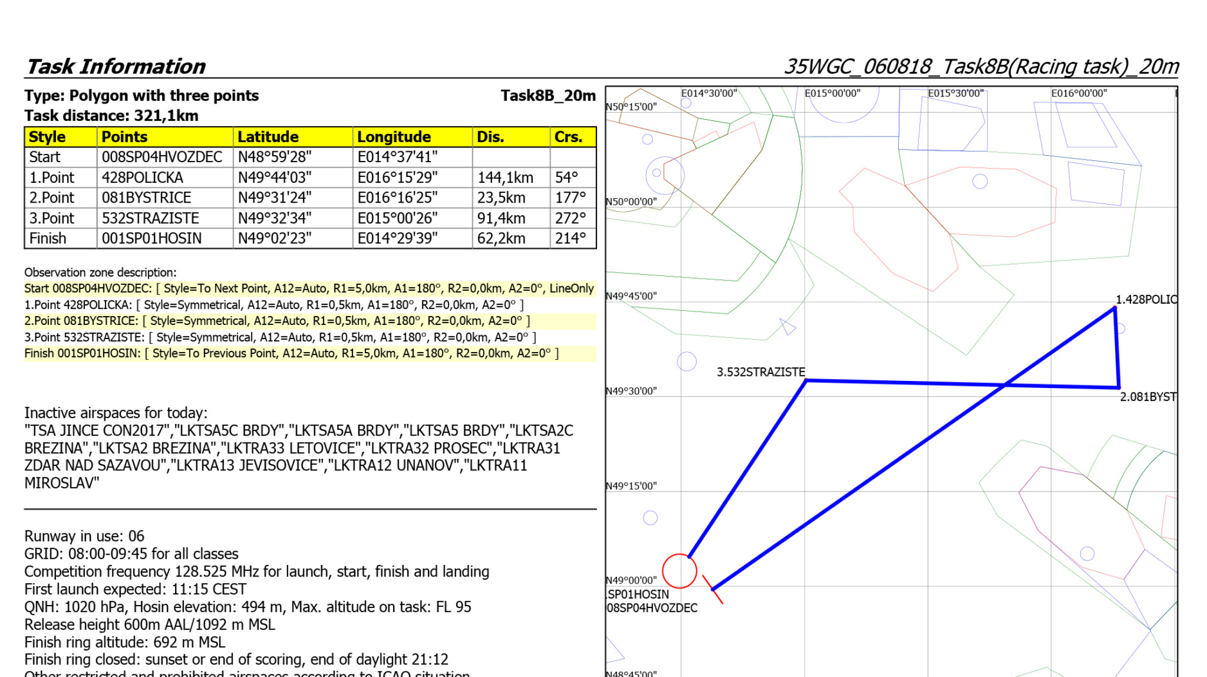Click the N49°30'00" latitude label on map
This screenshot has width=1207, height=677.
tap(631, 391)
